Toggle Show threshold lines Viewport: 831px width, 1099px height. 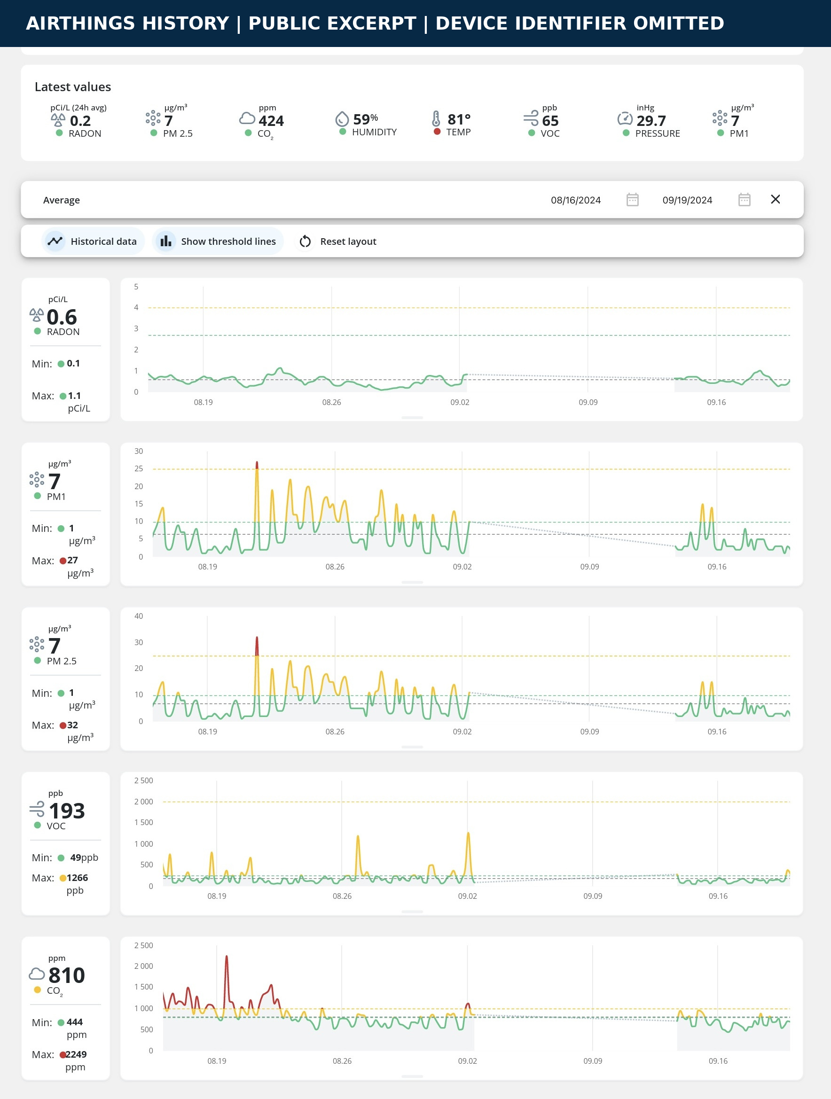click(218, 242)
